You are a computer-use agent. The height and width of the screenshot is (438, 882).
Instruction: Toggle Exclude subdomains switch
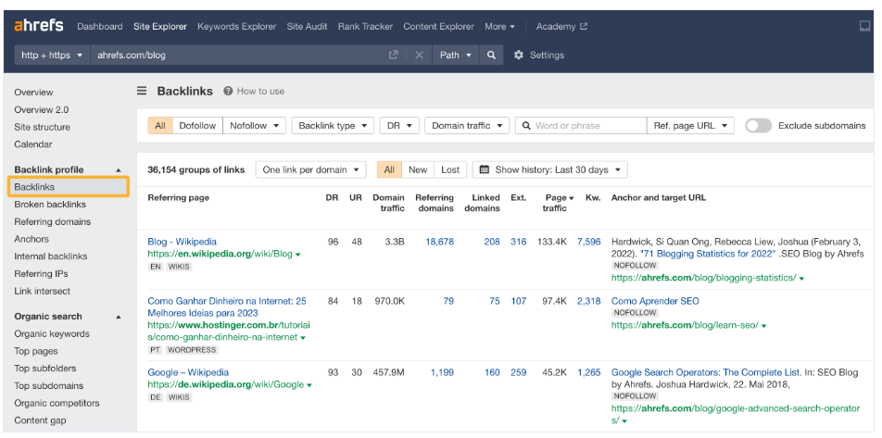(x=758, y=126)
